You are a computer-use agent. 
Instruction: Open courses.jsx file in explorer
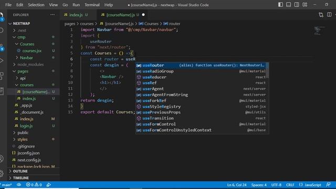click(32, 51)
